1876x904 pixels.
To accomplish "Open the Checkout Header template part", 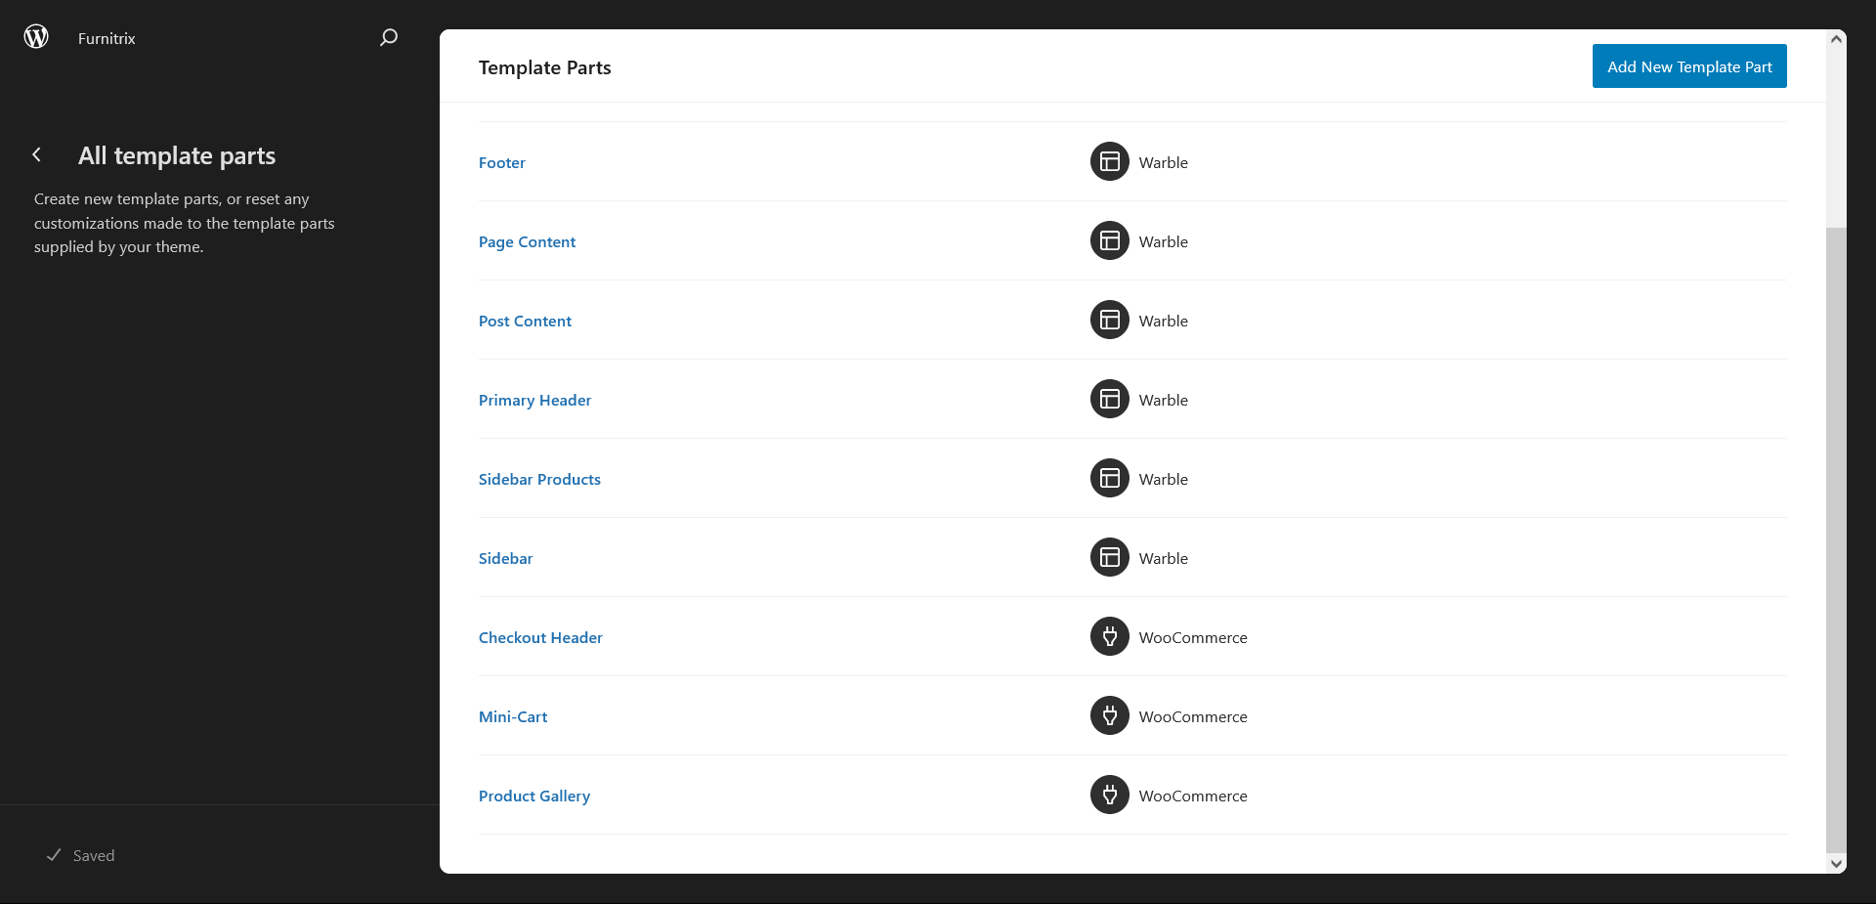I will [540, 638].
